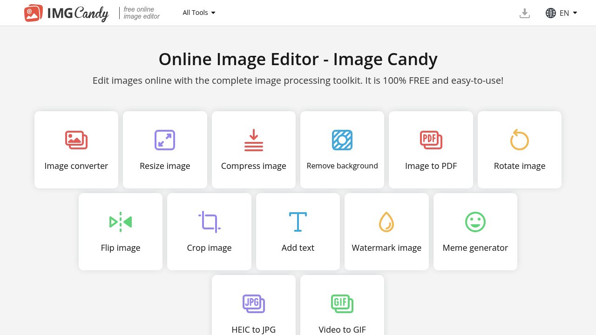
Task: Select the Add text T icon
Action: coord(298,222)
